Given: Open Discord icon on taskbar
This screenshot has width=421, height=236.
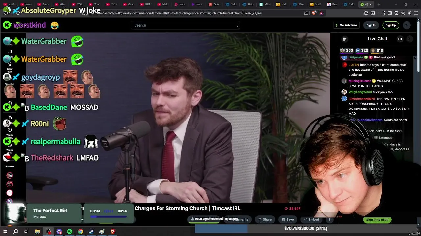Looking at the screenshot, I should 59,232.
